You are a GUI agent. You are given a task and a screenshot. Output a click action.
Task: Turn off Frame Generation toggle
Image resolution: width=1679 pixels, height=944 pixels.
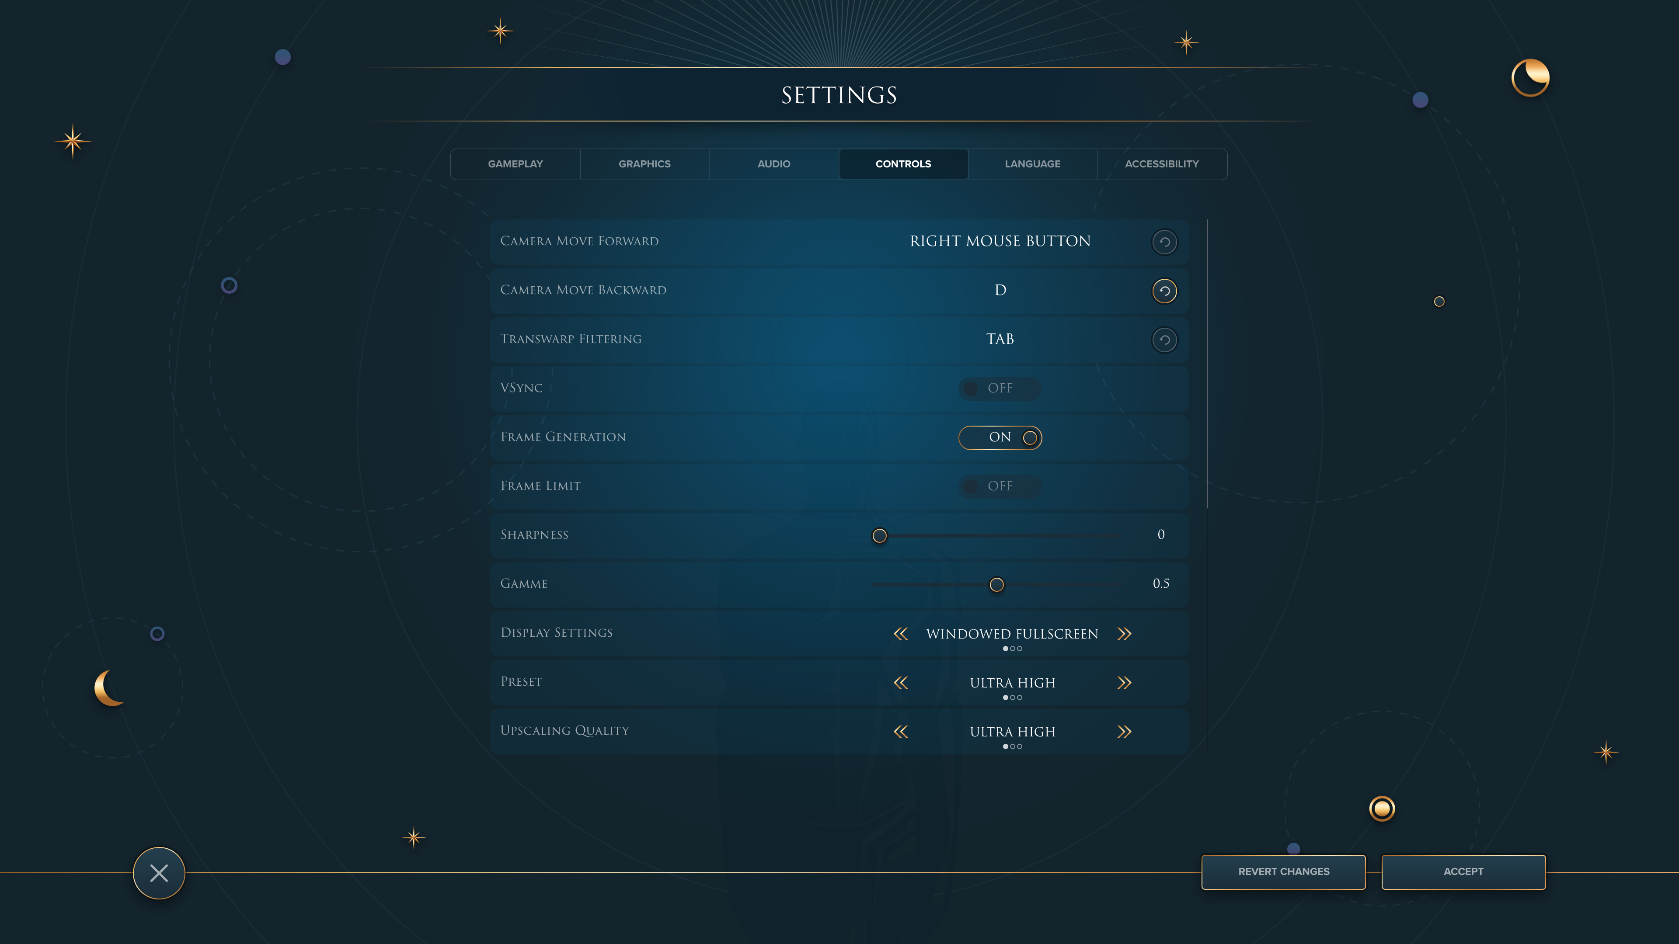click(x=1000, y=437)
